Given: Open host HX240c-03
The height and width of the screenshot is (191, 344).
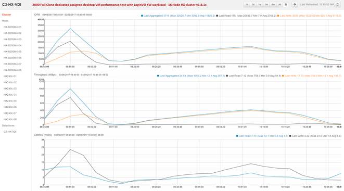Looking at the screenshot, I should [10, 88].
